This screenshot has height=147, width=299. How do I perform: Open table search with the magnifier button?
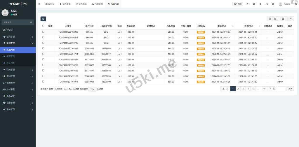click(291, 19)
